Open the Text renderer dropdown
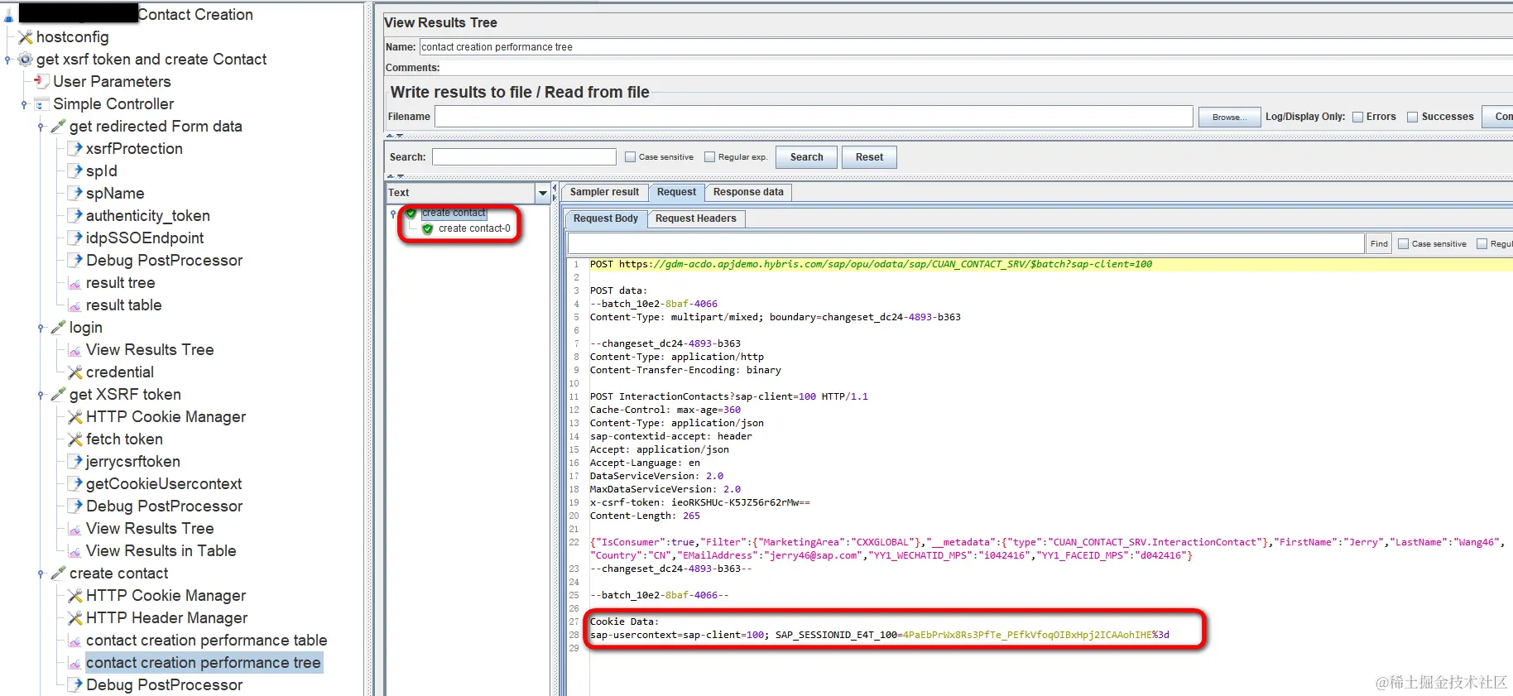The height and width of the screenshot is (696, 1513). click(x=542, y=193)
